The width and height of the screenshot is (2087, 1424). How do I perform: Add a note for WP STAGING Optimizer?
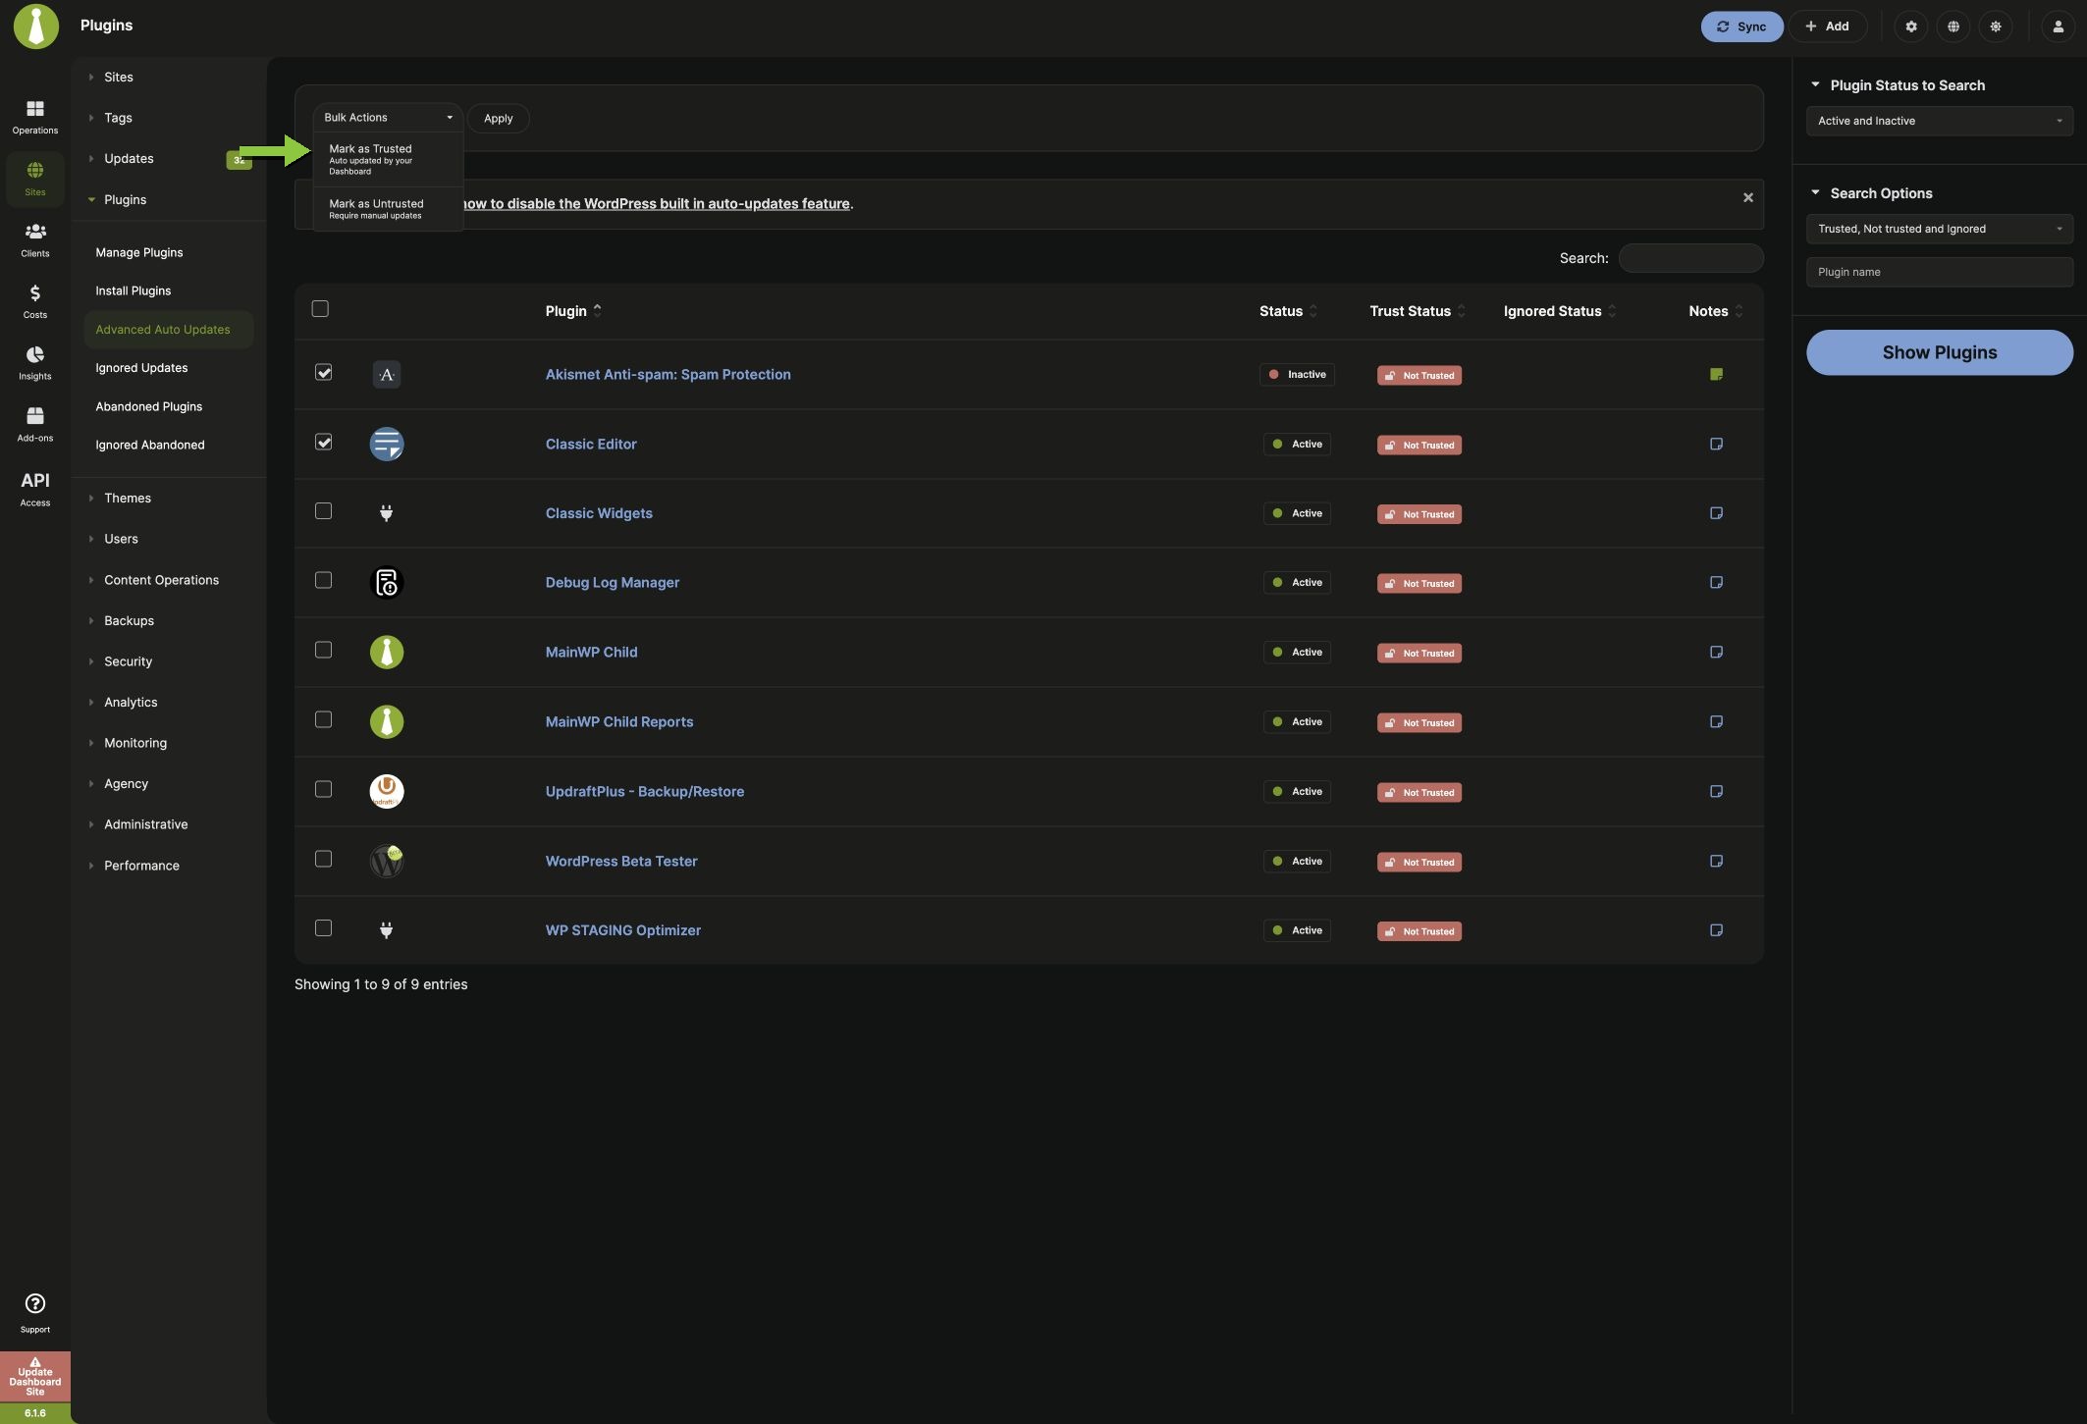tap(1716, 930)
